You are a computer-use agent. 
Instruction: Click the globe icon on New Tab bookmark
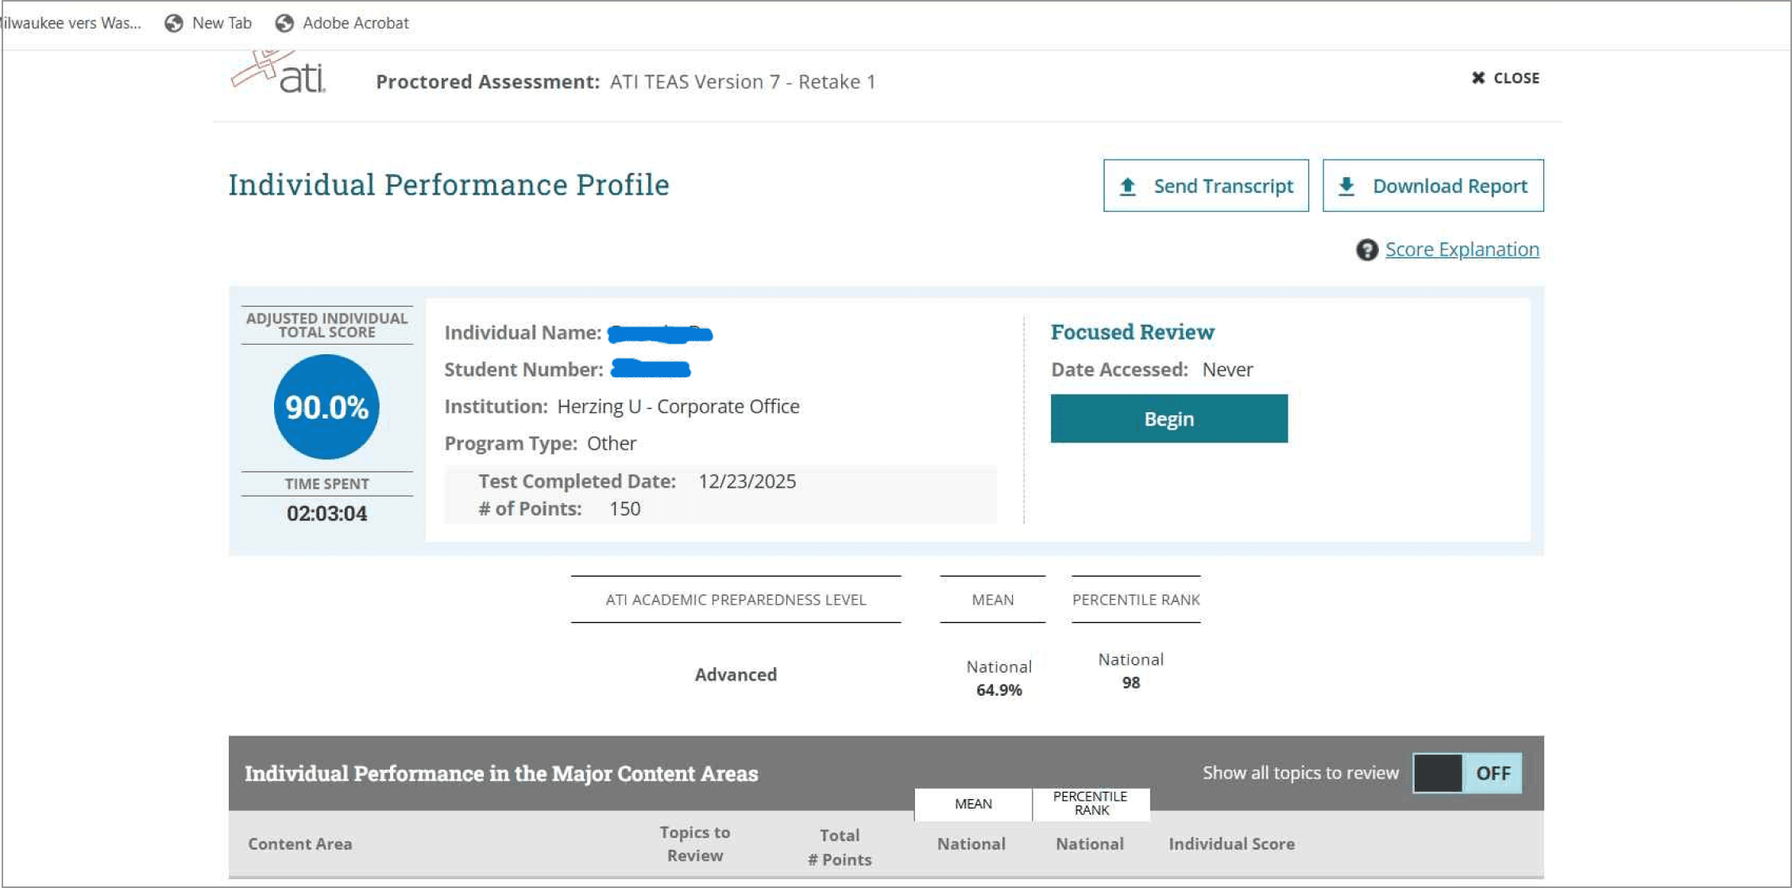tap(174, 23)
